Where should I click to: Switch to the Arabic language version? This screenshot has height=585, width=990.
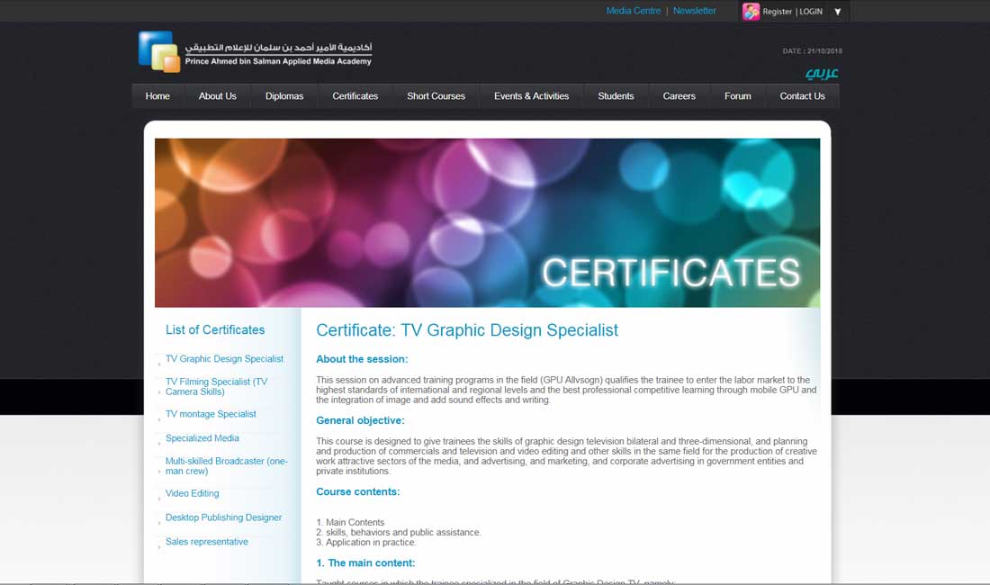[821, 73]
